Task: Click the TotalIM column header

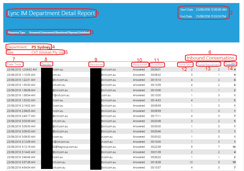Action: [231, 64]
